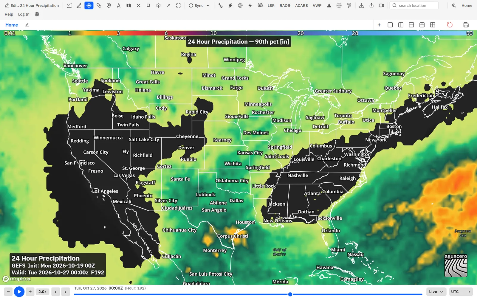Click the fullscreen brackets icon

tap(178, 5)
